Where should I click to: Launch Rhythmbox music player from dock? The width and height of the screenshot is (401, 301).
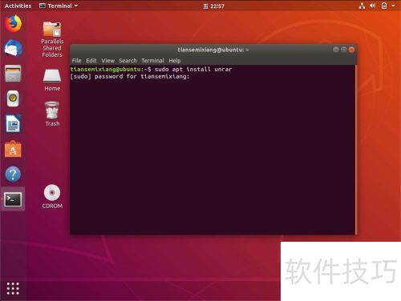(13, 98)
